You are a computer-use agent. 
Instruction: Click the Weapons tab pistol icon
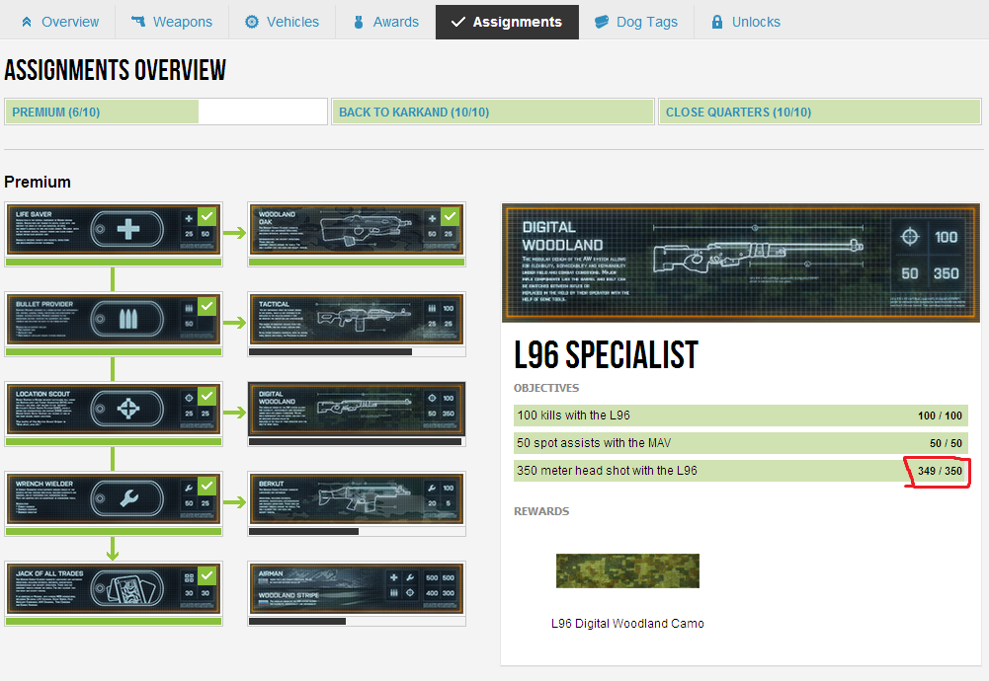pyautogui.click(x=138, y=22)
